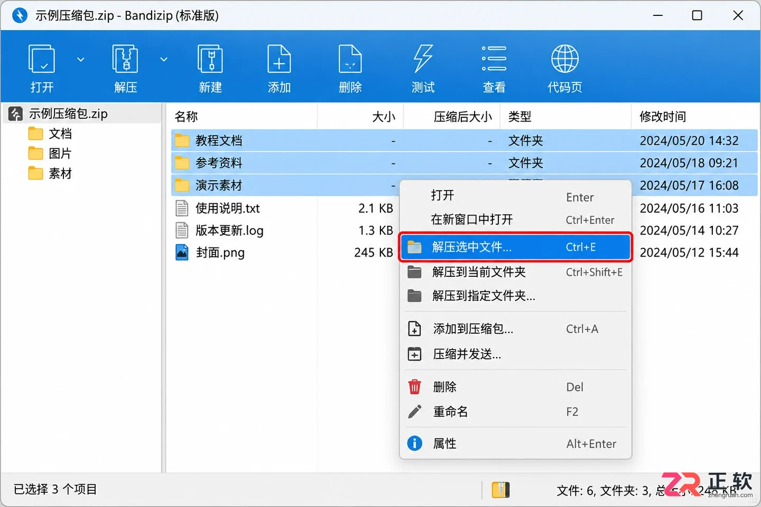Screen dimensions: 761x507
Task: Click 打开 in the context menu
Action: coord(515,196)
